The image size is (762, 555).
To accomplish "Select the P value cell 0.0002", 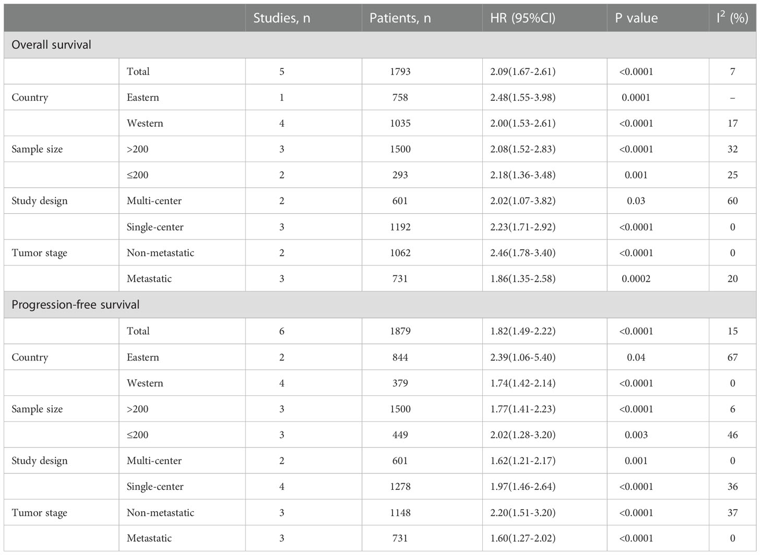I will (x=636, y=279).
